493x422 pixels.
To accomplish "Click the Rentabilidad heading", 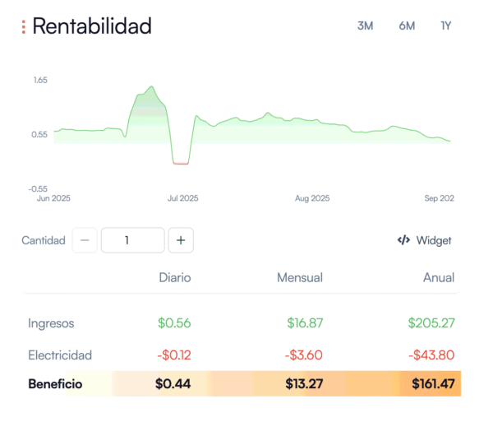I will (92, 26).
